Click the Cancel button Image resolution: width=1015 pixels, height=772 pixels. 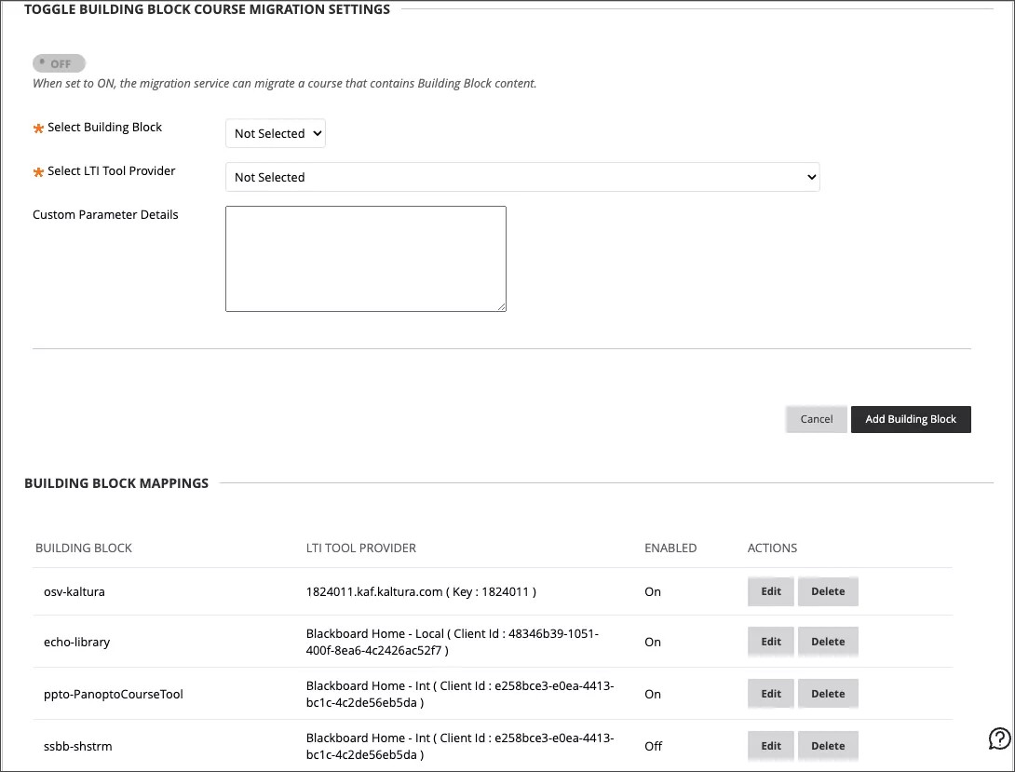click(816, 419)
